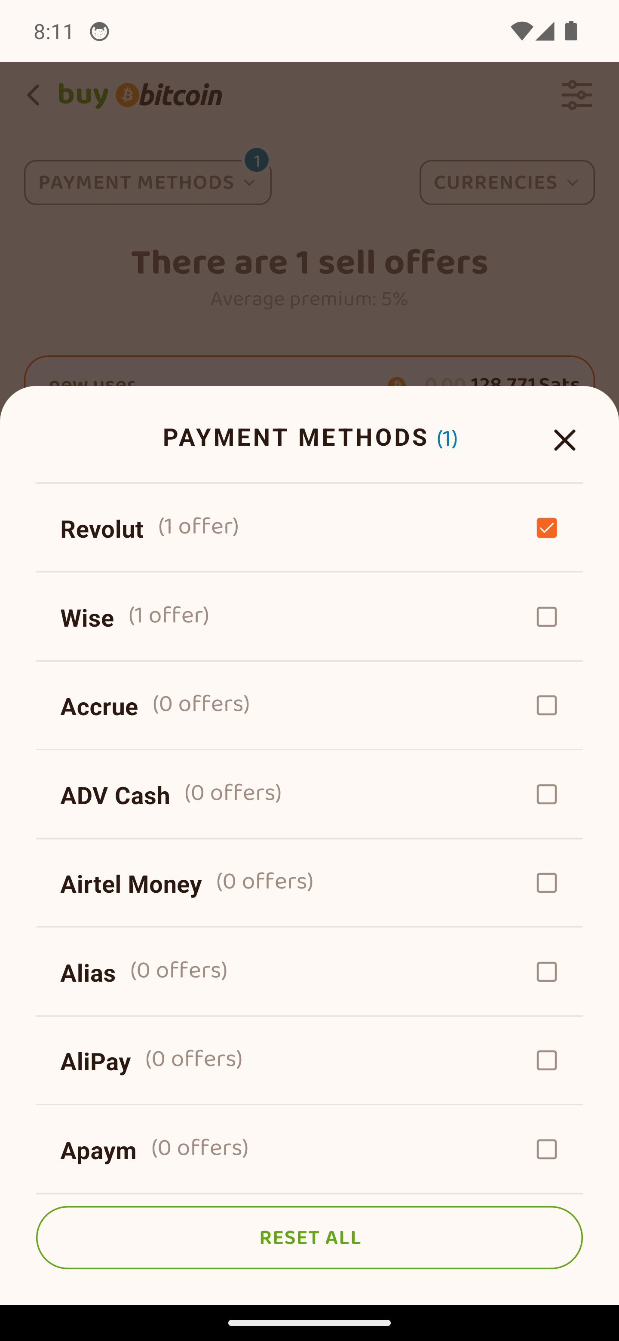
Task: Tap the cat face status icon
Action: [99, 32]
